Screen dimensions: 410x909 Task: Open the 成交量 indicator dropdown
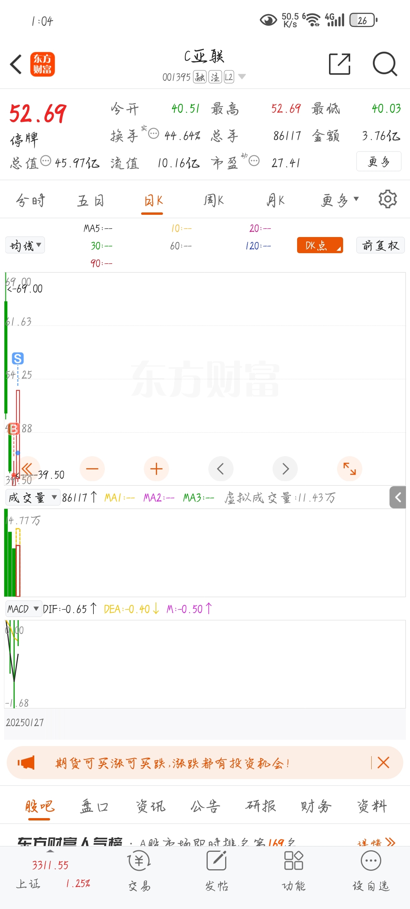click(33, 498)
